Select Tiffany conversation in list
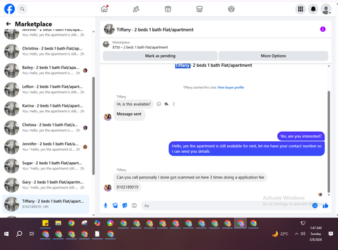338x250 pixels. tap(46, 204)
